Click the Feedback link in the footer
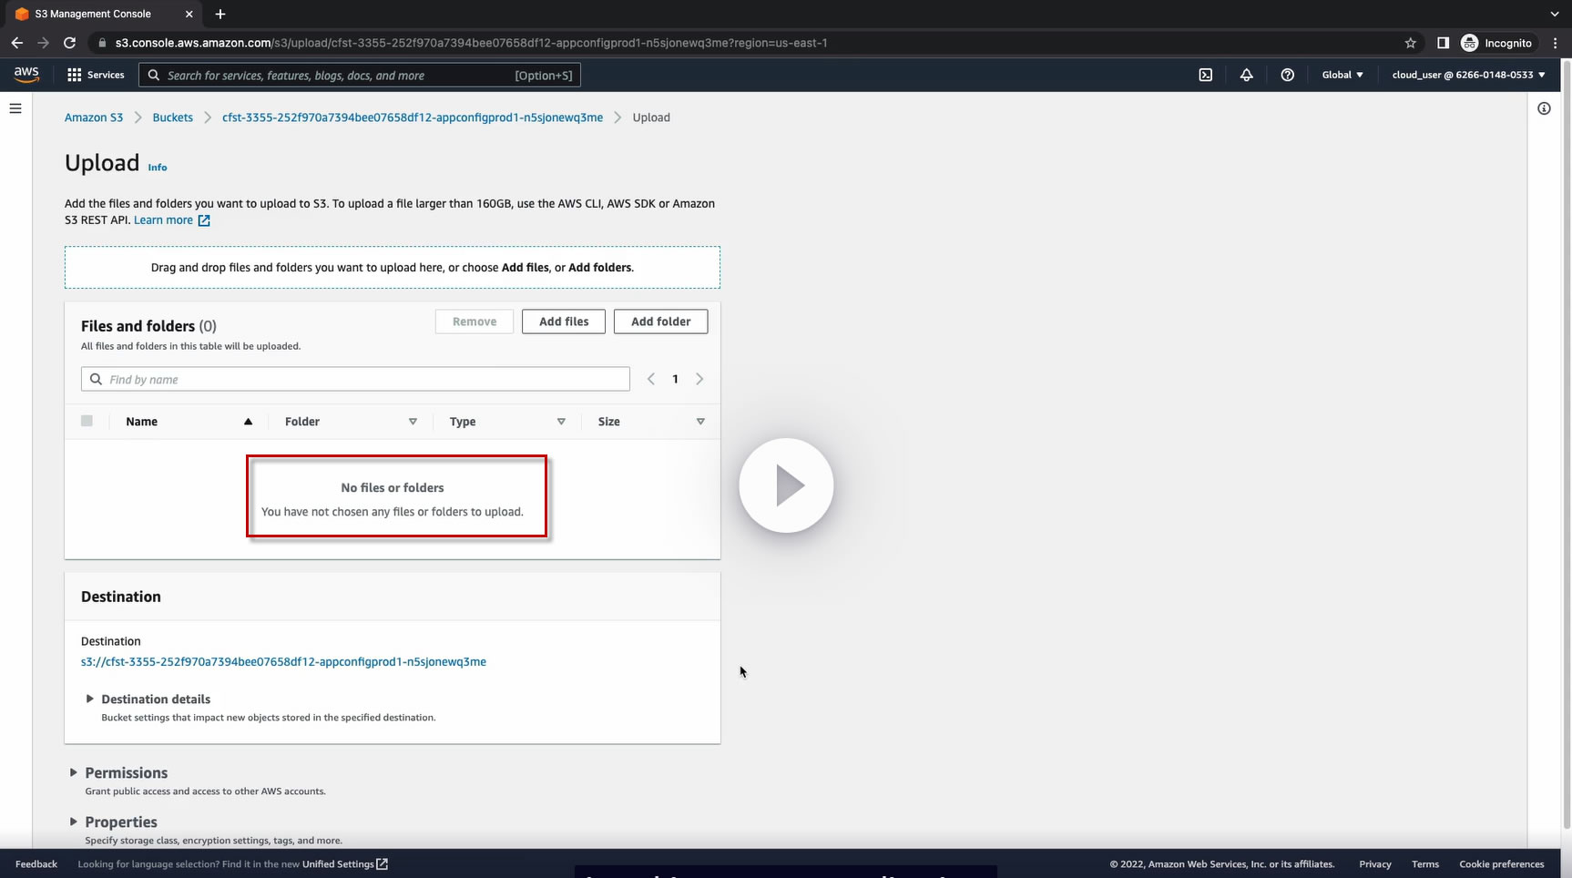Viewport: 1572px width, 878px height. 36,864
